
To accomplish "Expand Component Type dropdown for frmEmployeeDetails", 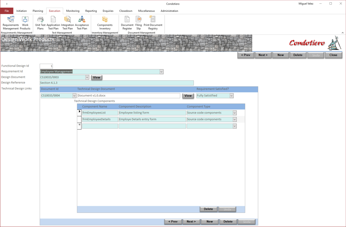I will coord(235,120).
